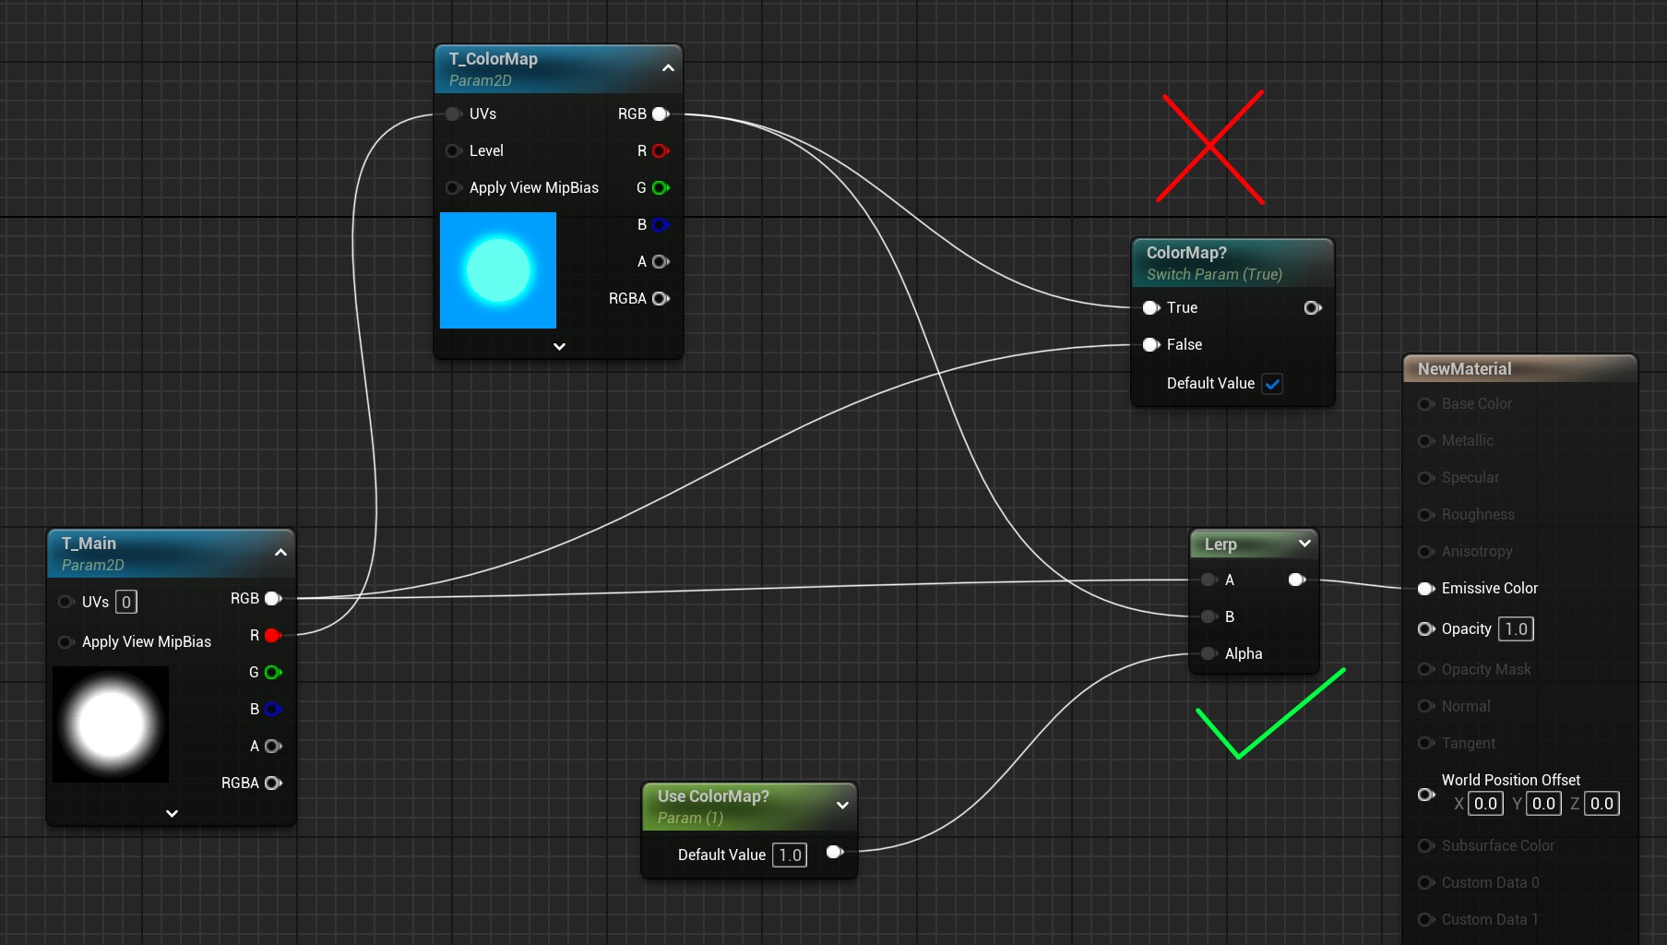Click the G output pin on T_ColorMap
Screen dimensions: 1667x945
(x=657, y=187)
